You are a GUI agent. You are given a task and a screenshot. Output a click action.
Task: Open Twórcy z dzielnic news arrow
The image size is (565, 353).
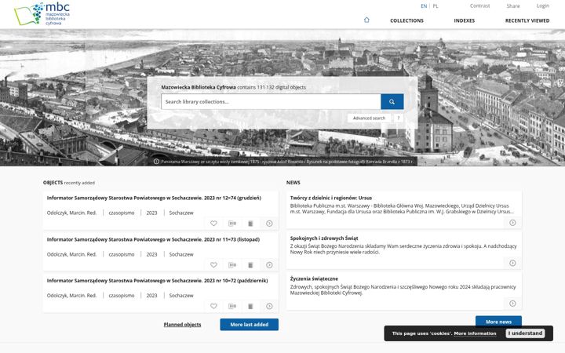tap(512, 223)
